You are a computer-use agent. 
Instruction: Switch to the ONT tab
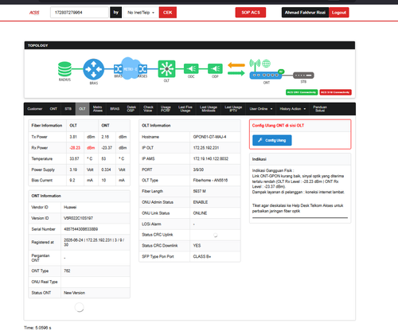click(x=53, y=109)
